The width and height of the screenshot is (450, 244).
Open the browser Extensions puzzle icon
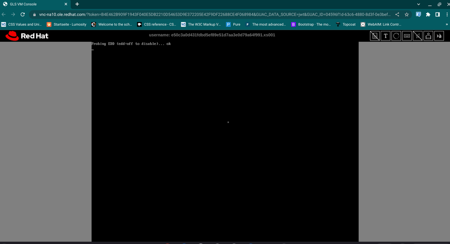point(428,14)
